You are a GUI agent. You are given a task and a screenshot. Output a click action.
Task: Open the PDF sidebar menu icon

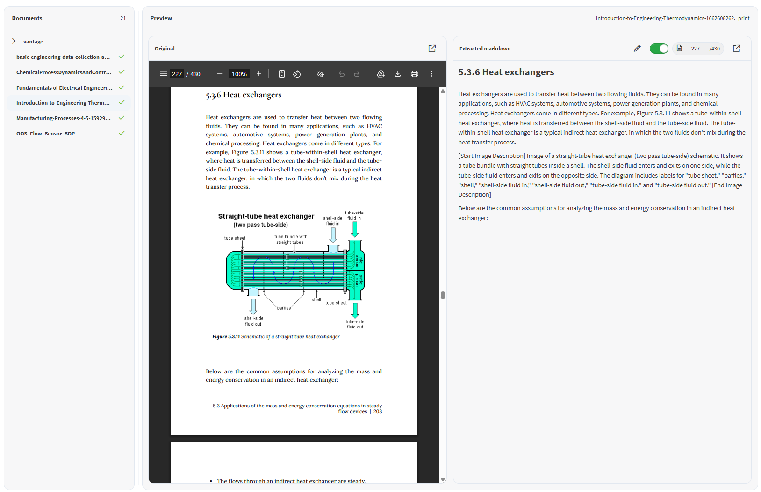[164, 74]
